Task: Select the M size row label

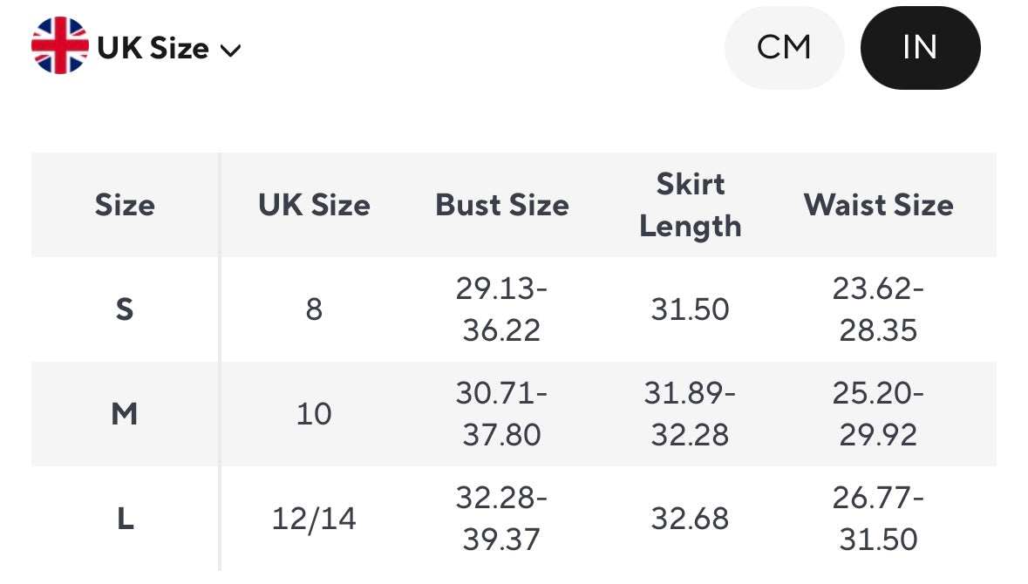Action: tap(125, 414)
